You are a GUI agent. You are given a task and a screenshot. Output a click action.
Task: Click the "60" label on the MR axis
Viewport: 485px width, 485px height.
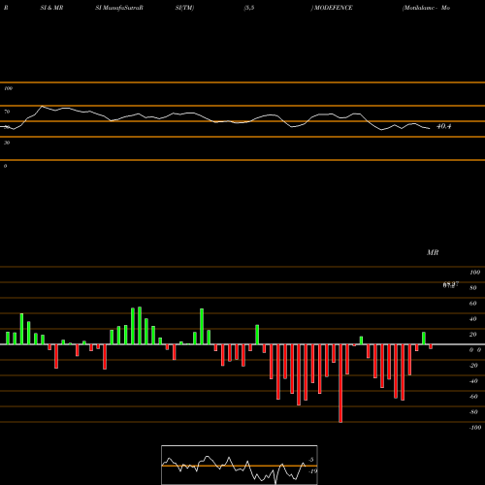pyautogui.click(x=472, y=304)
